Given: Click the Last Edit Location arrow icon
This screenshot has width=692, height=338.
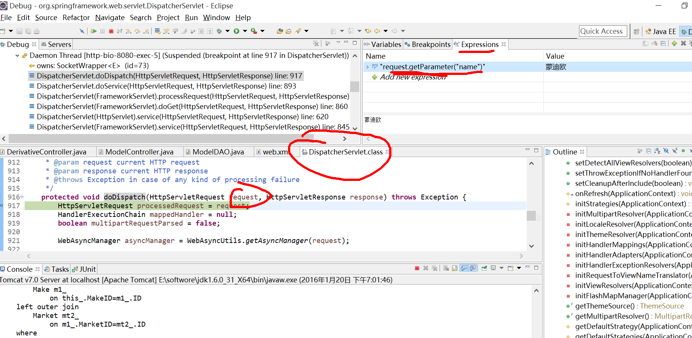Looking at the screenshot, I should tap(368, 31).
